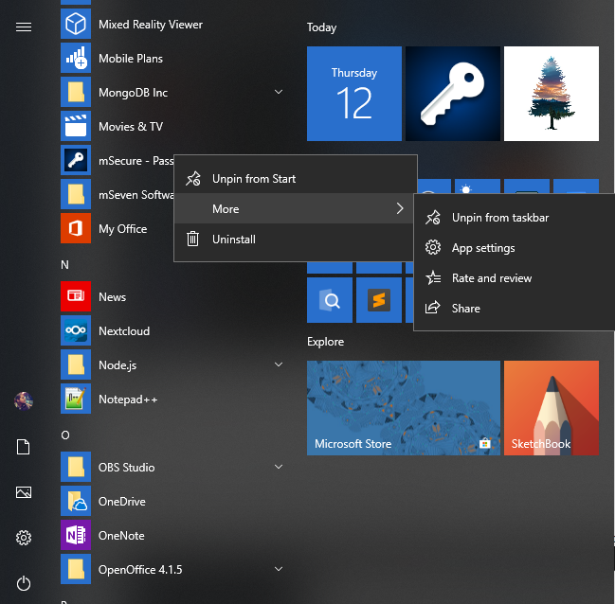Click the Movies & TV label

(x=131, y=127)
